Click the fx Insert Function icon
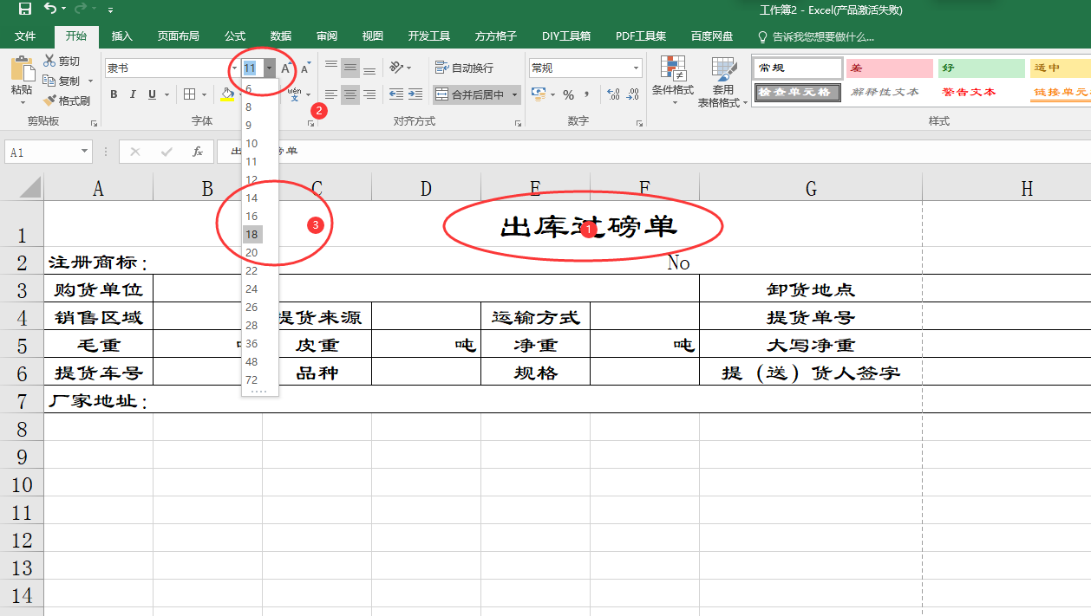1091x616 pixels. 198,152
